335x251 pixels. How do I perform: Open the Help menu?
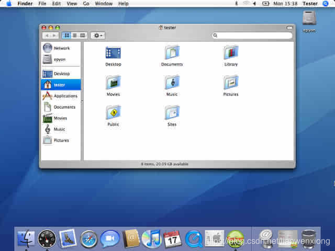coord(124,4)
